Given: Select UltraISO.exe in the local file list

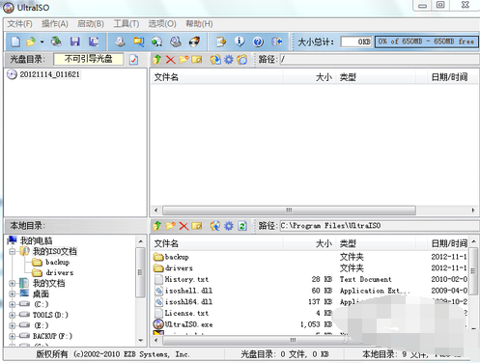Looking at the screenshot, I should 188,324.
